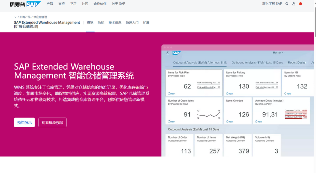
Task: Select Outbound Analysis (EWM) Afternoon Shift tab
Action: 200,63
